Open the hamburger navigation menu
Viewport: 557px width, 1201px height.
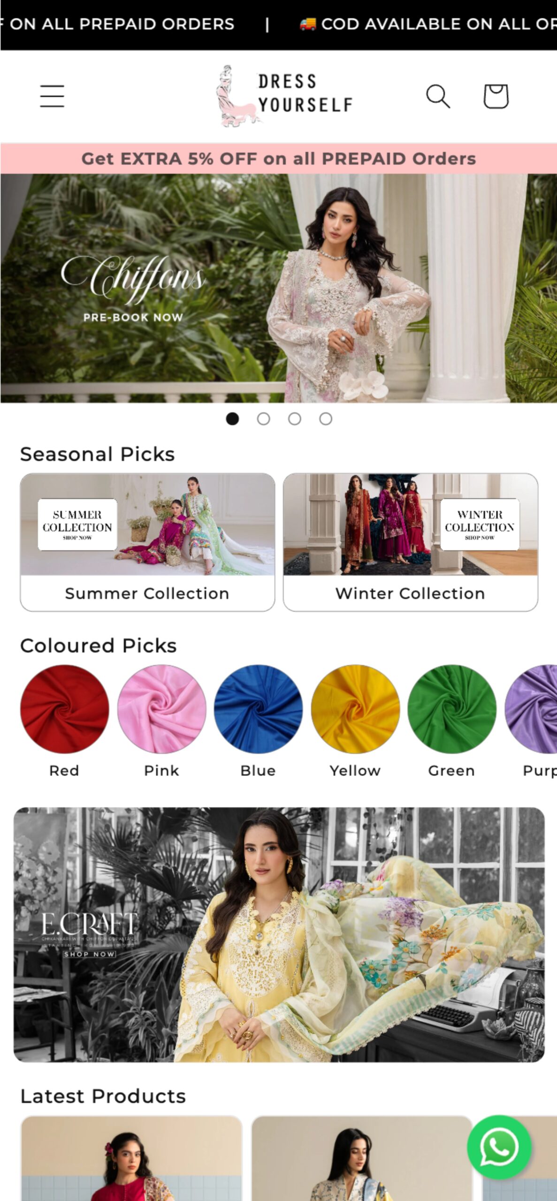(x=52, y=96)
